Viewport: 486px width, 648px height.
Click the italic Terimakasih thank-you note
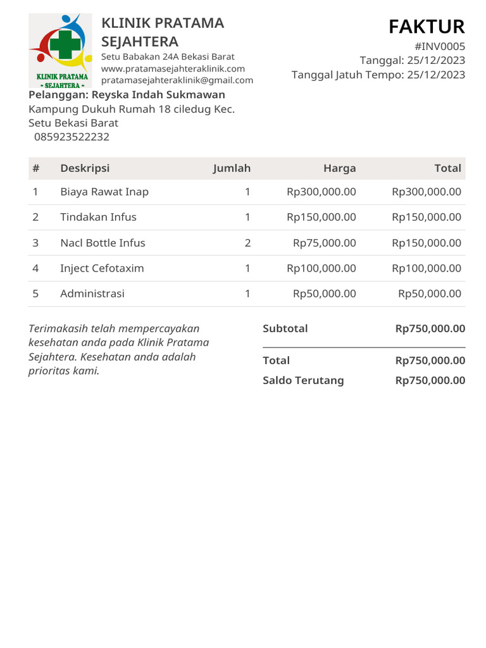click(x=119, y=349)
